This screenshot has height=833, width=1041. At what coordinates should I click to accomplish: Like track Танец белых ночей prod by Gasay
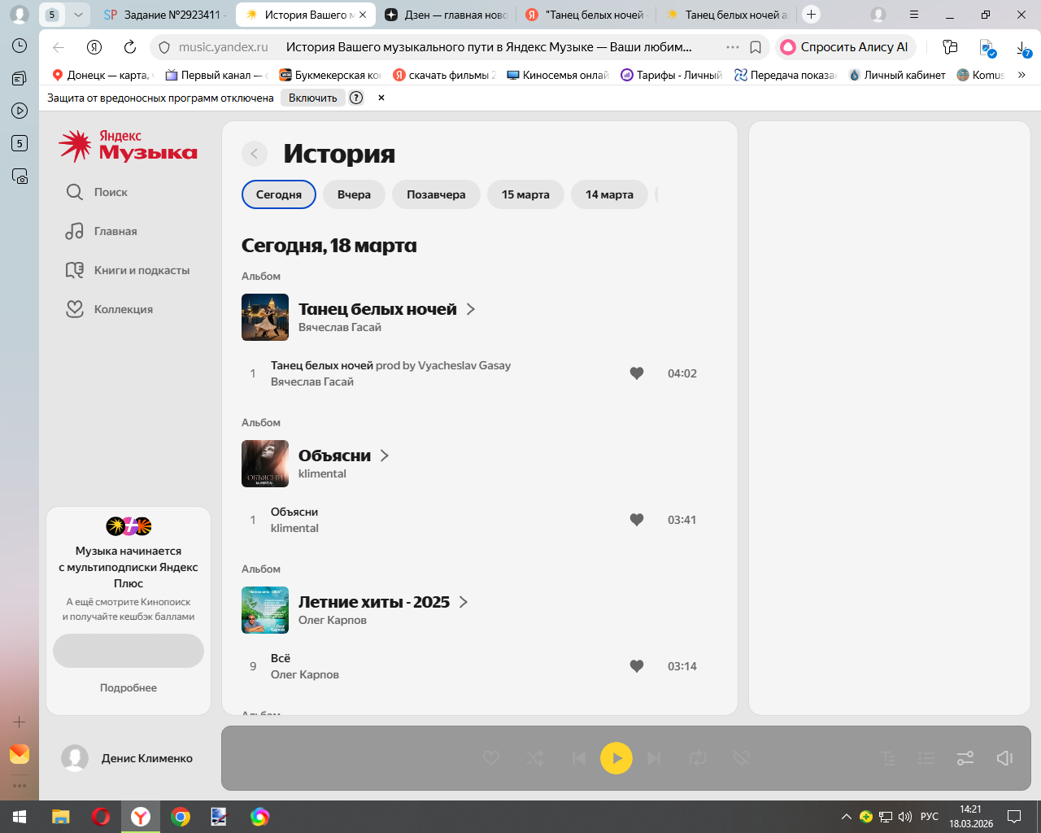coord(637,373)
